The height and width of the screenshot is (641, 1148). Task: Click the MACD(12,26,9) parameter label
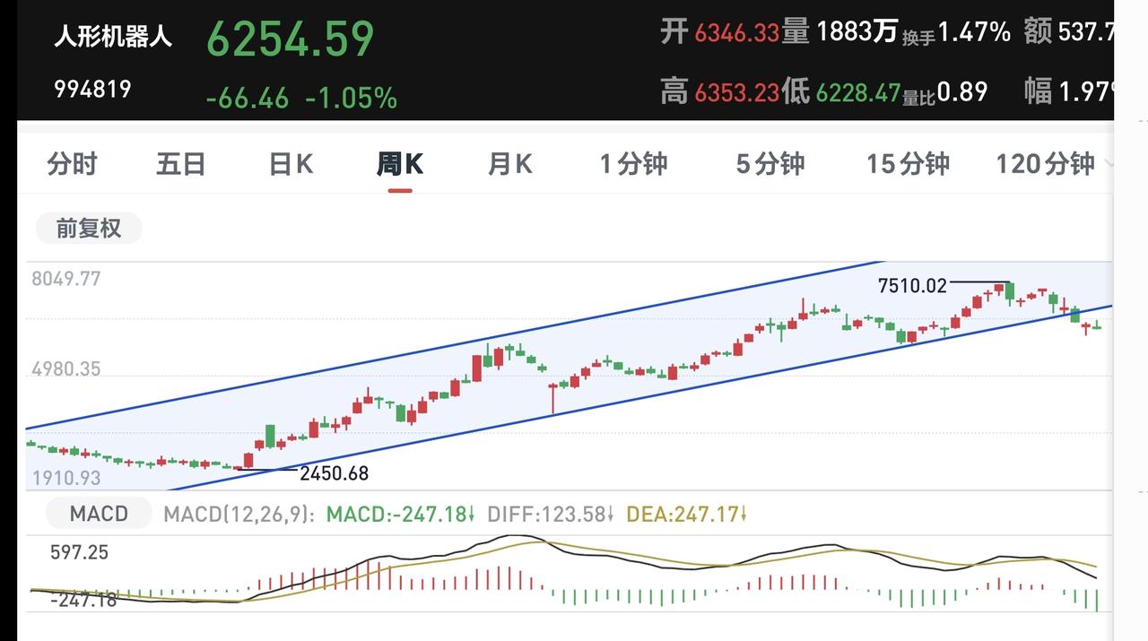239,515
